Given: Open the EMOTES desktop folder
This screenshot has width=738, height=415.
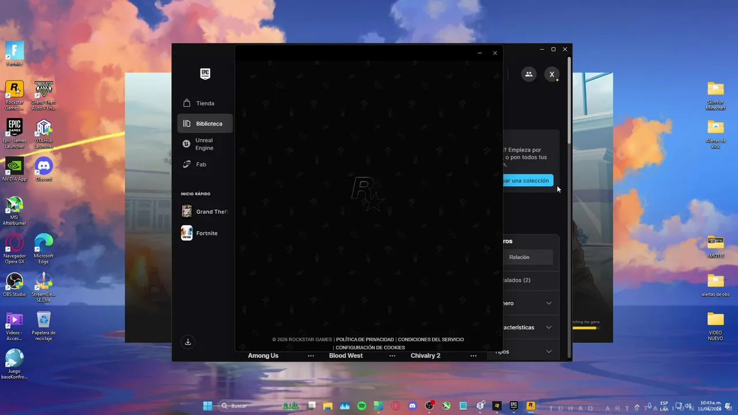Looking at the screenshot, I should click(x=716, y=246).
